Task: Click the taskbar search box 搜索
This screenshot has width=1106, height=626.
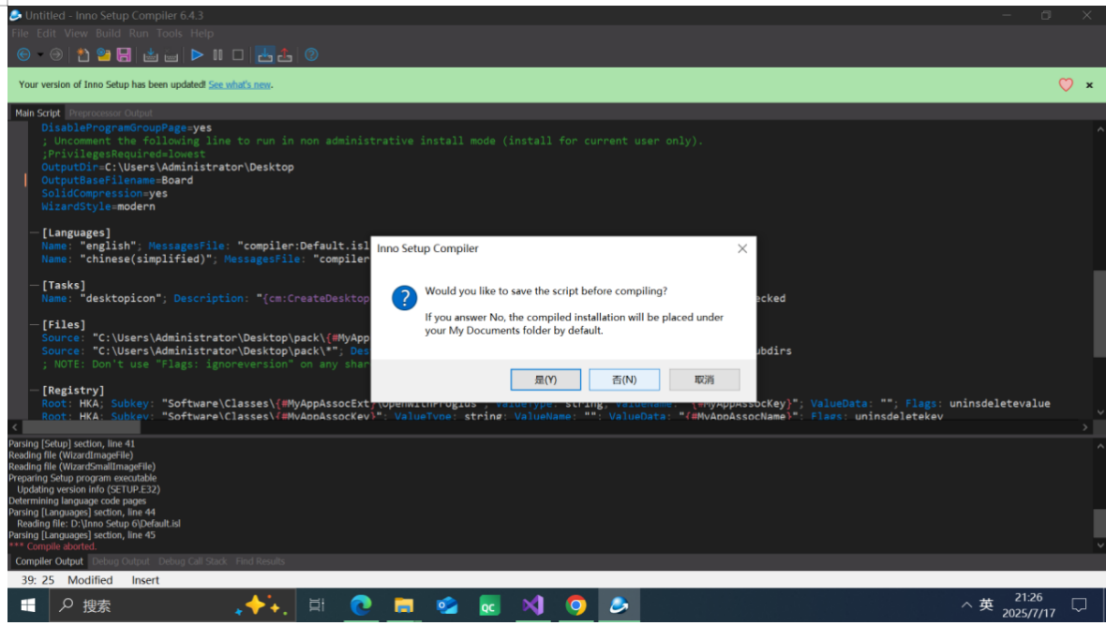Action: (172, 604)
